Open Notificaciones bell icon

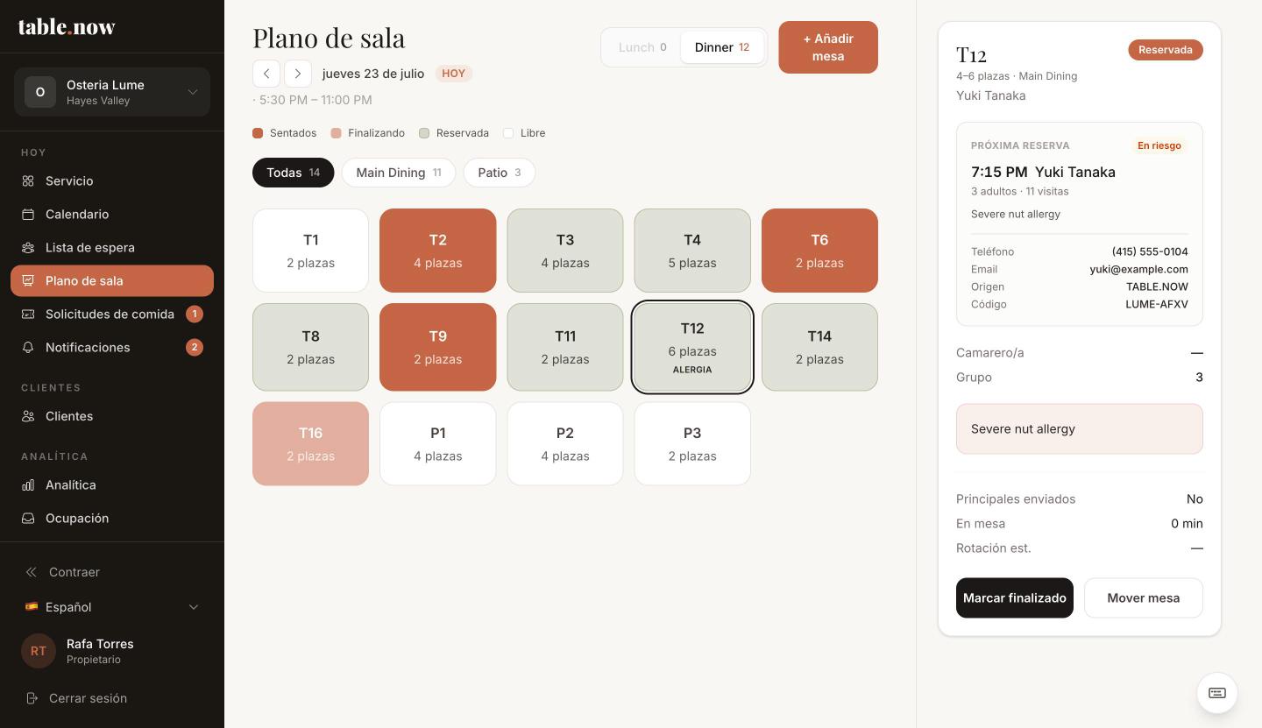coord(28,348)
